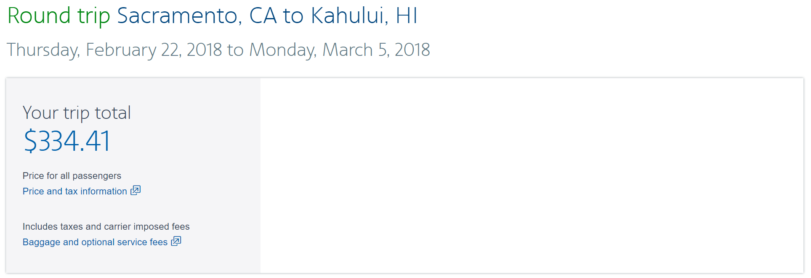
Task: Open the Price and tax information link
Action: tap(74, 191)
